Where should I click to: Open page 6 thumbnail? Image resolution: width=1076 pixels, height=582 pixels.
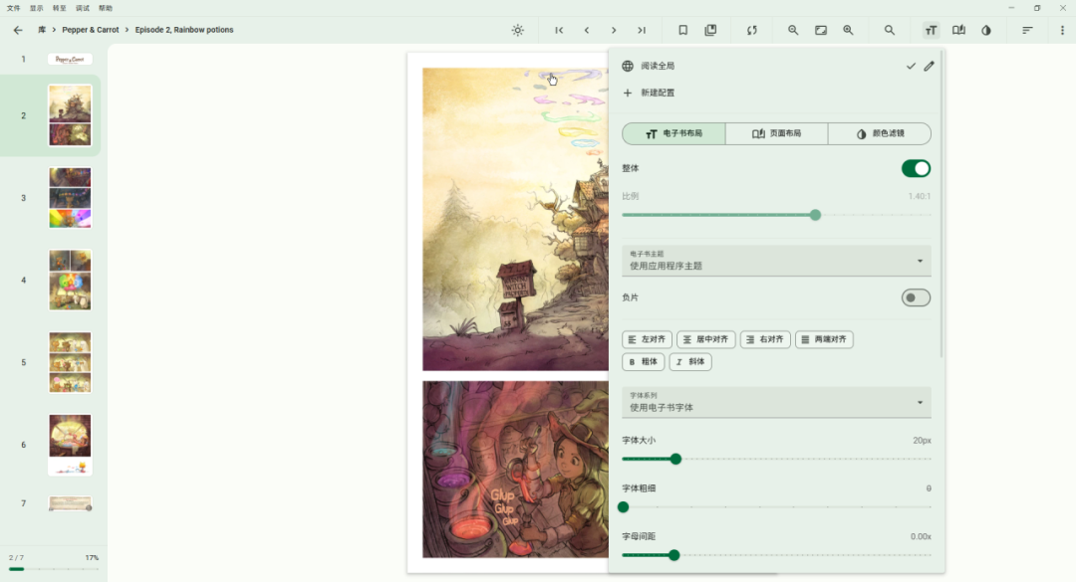coord(70,445)
